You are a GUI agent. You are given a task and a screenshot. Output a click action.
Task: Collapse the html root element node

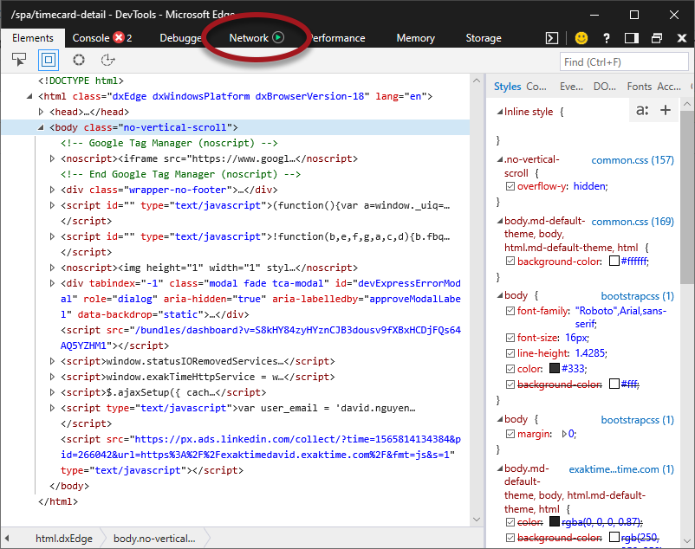tap(29, 96)
